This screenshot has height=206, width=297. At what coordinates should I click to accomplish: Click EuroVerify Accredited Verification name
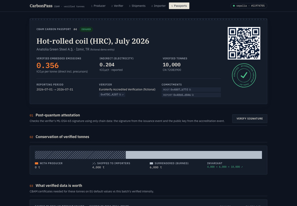coord(127,89)
